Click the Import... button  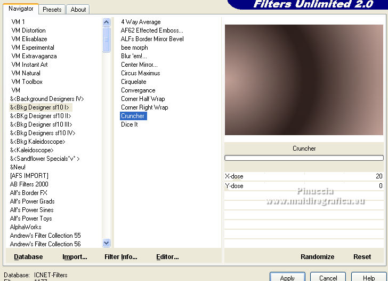[x=75, y=257]
